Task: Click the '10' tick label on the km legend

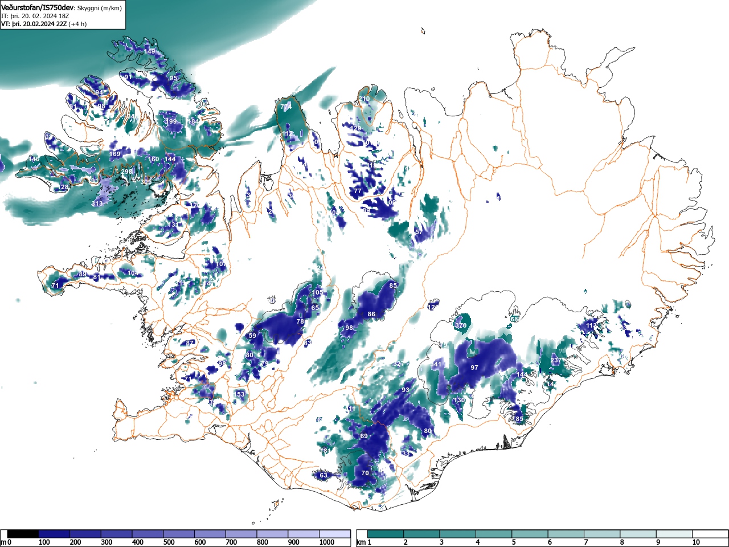Action: point(695,542)
